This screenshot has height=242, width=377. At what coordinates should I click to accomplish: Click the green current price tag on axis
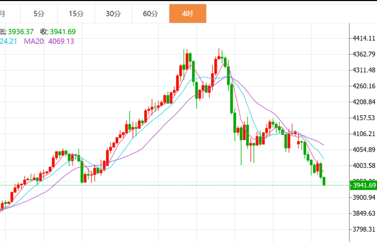point(363,185)
